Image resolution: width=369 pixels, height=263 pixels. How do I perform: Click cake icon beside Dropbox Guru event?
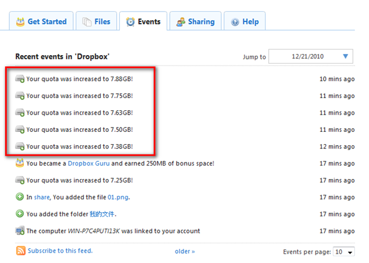20,163
